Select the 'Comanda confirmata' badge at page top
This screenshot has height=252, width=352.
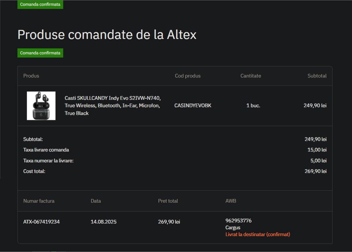coord(40,4)
